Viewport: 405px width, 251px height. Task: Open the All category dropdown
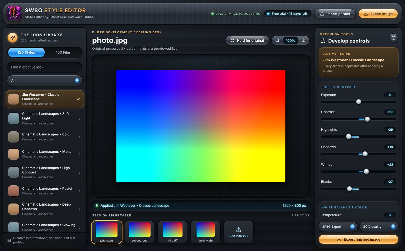coord(45,80)
